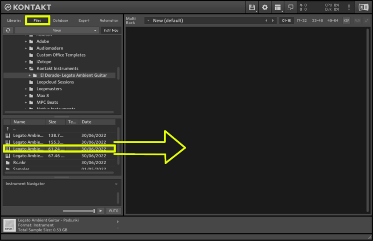The height and width of the screenshot is (241, 373).
Task: Select Loopcloud Sessions folder
Action: click(55, 82)
